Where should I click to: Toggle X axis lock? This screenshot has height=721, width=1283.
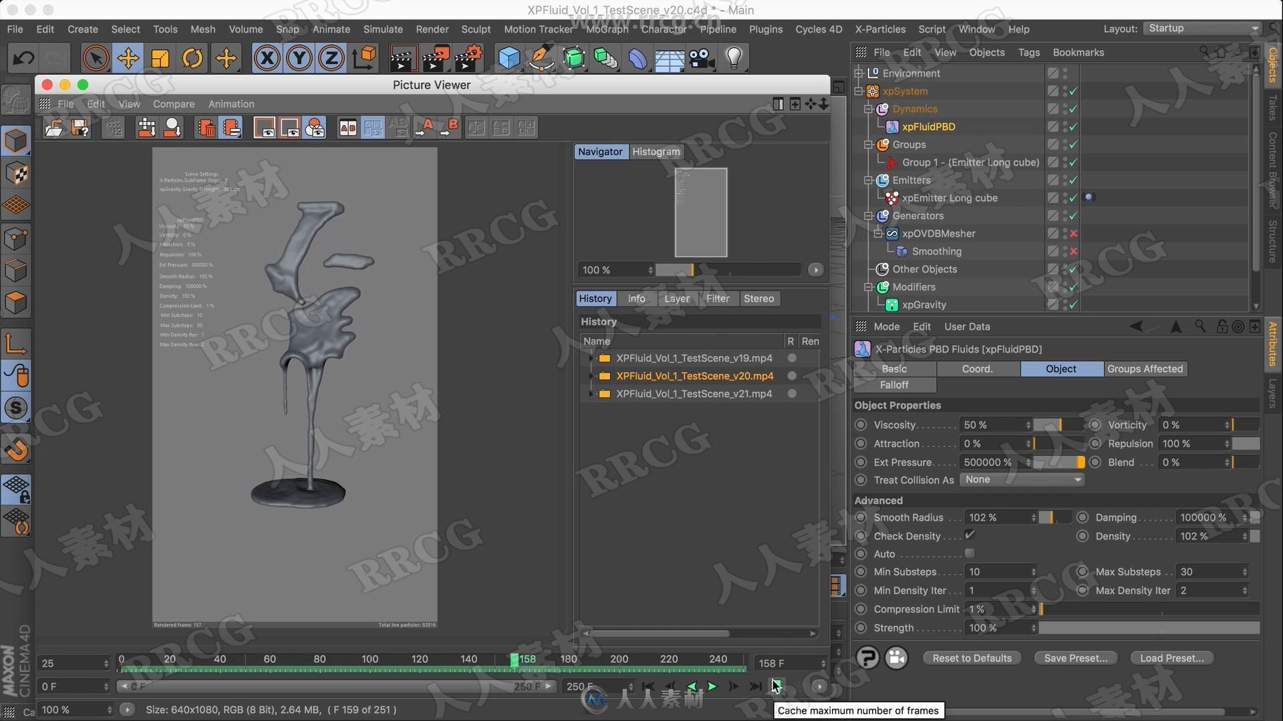[x=267, y=58]
